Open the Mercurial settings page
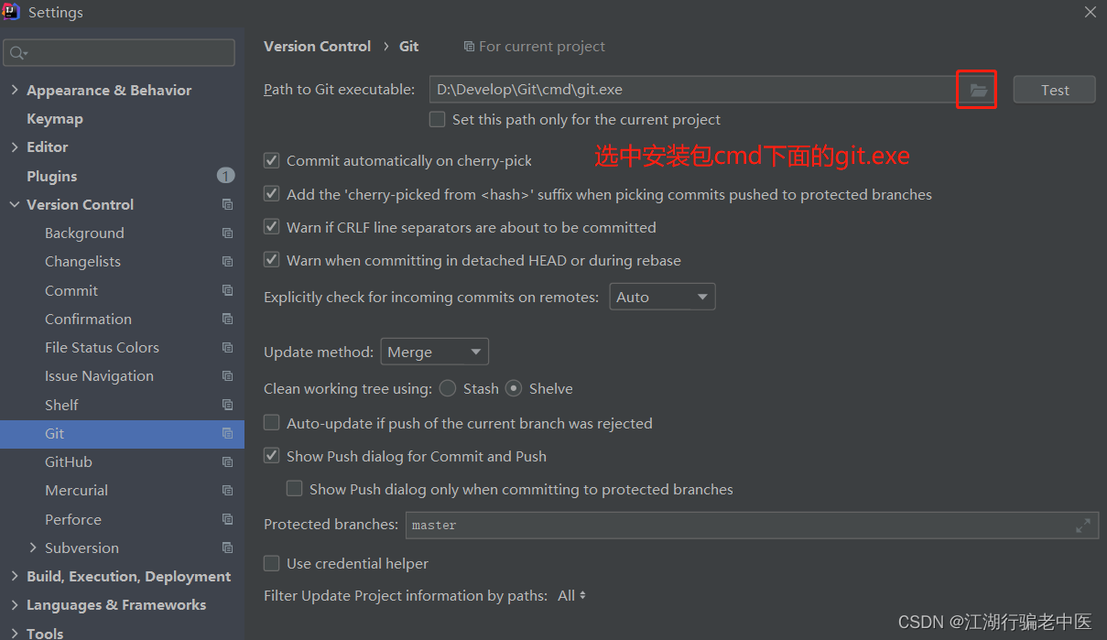 tap(76, 491)
